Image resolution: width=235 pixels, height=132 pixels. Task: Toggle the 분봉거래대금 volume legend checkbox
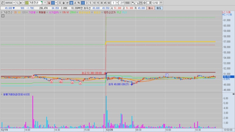[2, 94]
